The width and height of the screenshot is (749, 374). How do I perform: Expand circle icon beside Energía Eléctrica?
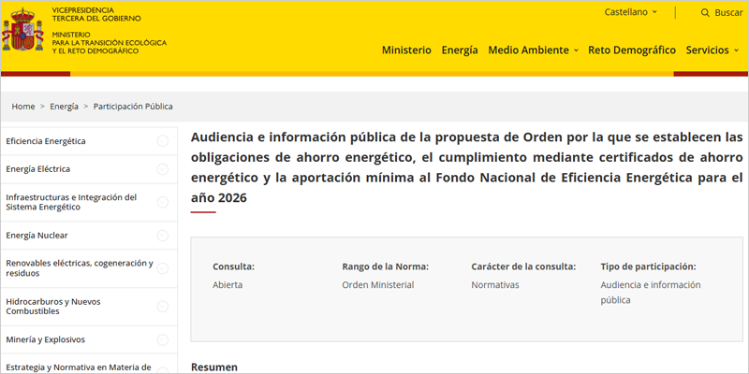tap(163, 169)
